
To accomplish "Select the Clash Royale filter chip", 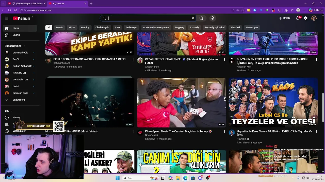I will (x=102, y=28).
